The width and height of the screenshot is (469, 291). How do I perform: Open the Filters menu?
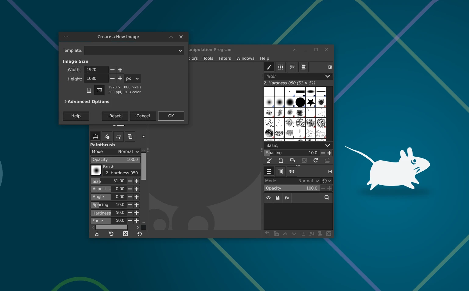(225, 58)
